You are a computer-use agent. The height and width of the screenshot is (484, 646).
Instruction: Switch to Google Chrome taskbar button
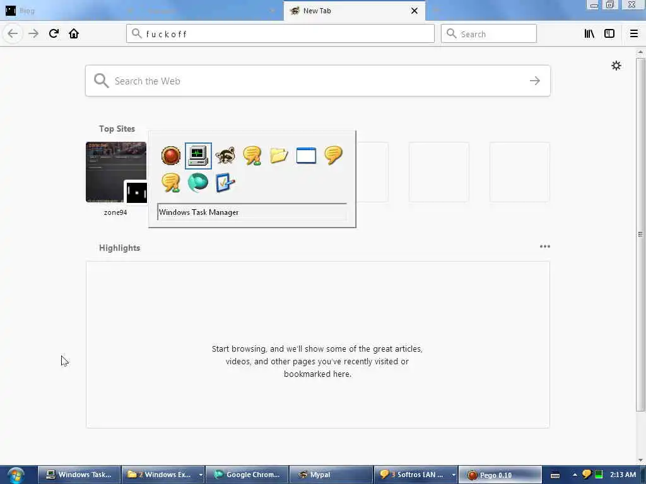247,475
